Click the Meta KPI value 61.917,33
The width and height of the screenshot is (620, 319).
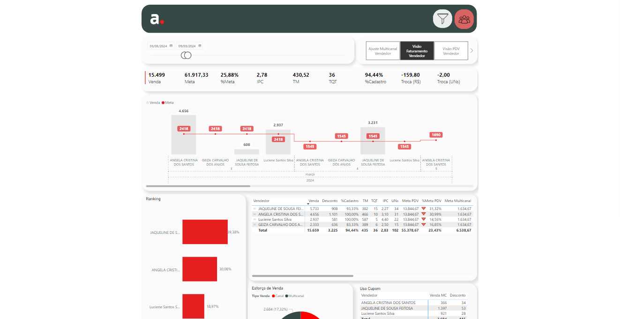tap(196, 75)
